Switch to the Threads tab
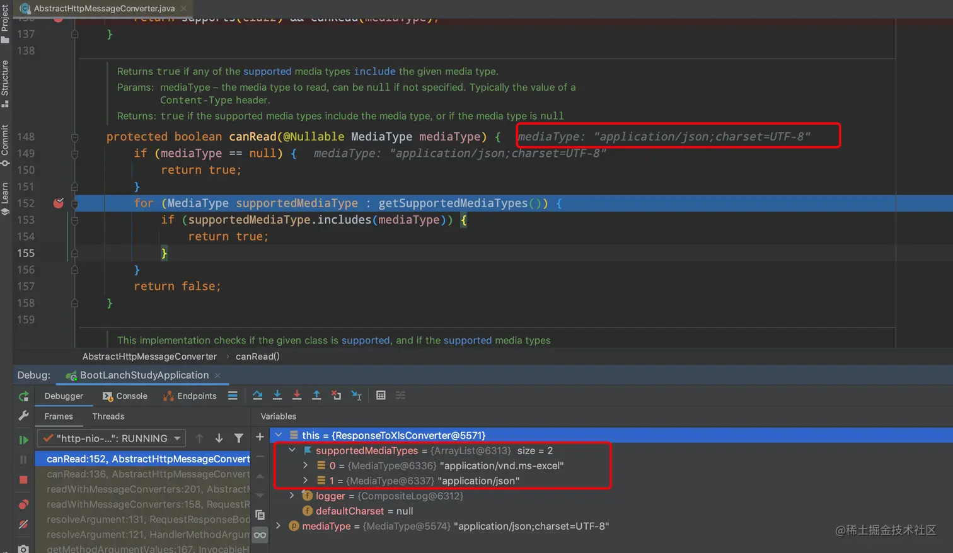953x553 pixels. click(x=108, y=416)
